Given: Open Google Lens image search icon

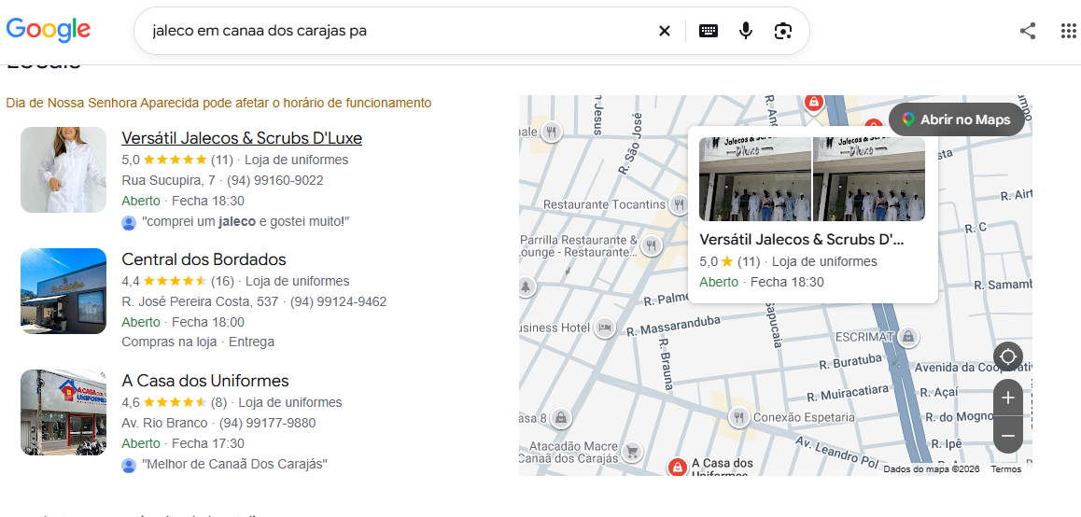Looking at the screenshot, I should point(783,31).
